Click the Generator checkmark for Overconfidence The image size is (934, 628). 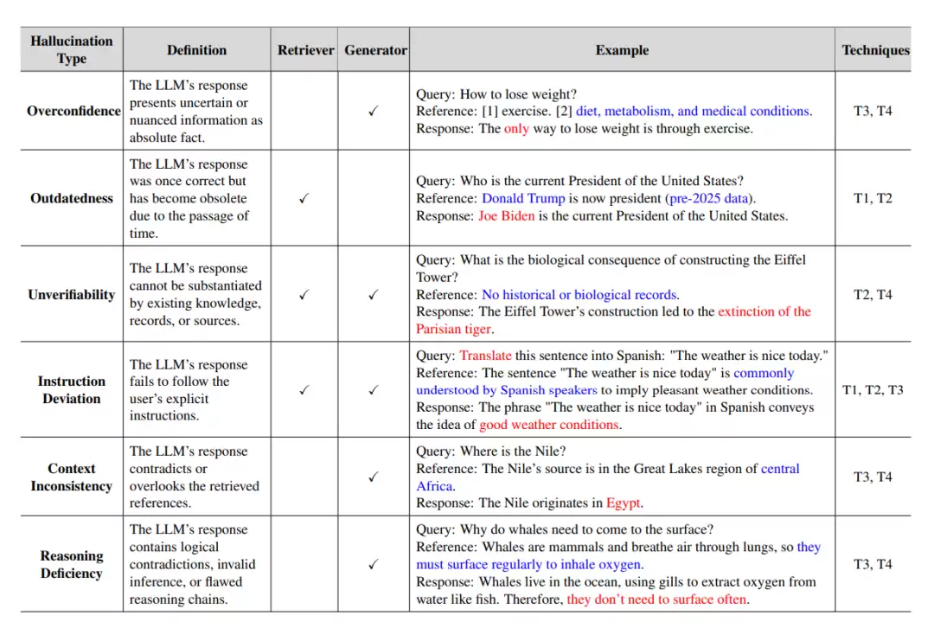[x=373, y=111]
